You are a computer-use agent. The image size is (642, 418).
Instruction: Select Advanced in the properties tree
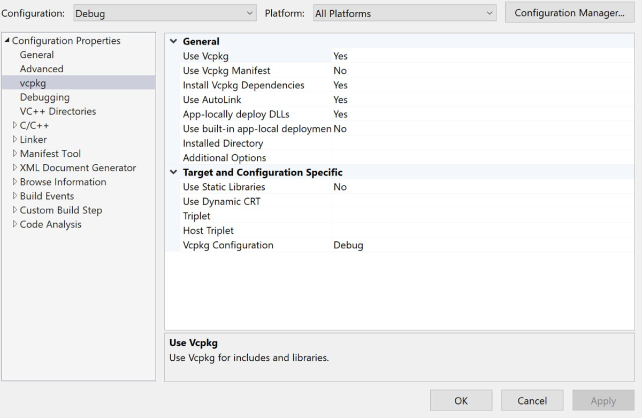[41, 69]
